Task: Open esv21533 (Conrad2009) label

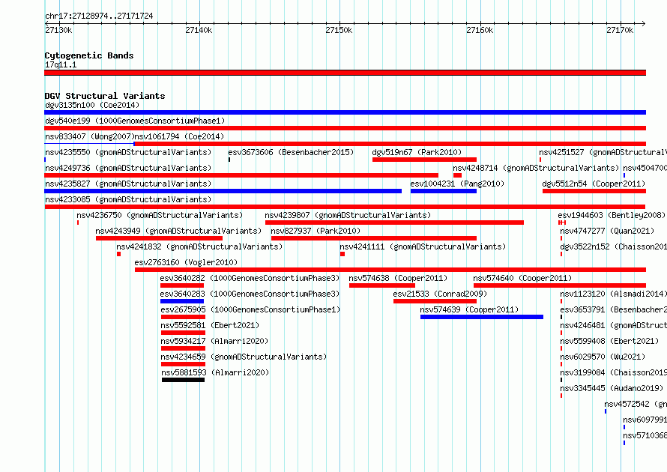Action: [x=440, y=294]
